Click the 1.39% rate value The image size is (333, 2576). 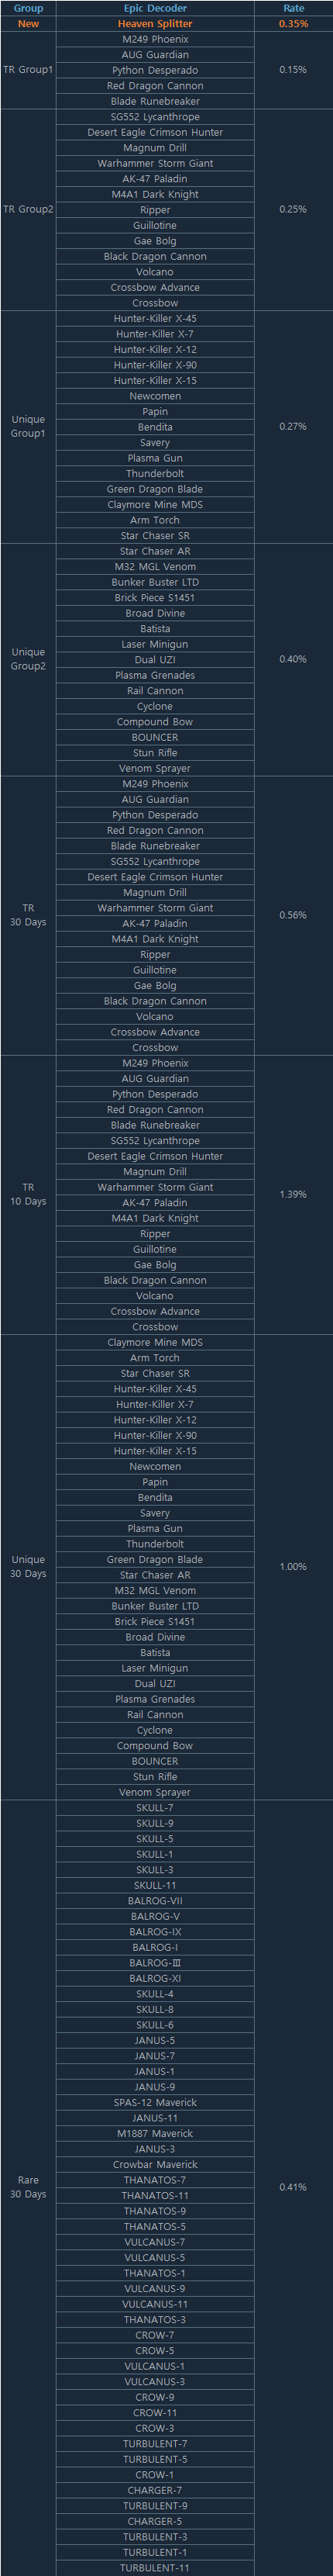coord(294,1194)
